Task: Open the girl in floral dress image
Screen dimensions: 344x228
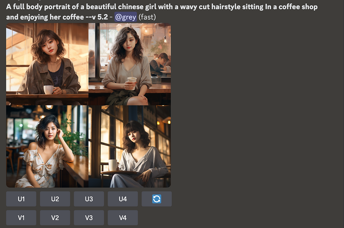Action: click(47, 147)
